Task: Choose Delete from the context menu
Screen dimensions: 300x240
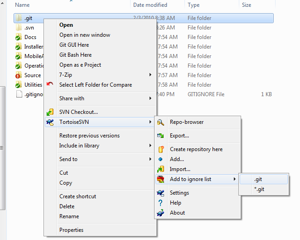Action: coord(100,206)
